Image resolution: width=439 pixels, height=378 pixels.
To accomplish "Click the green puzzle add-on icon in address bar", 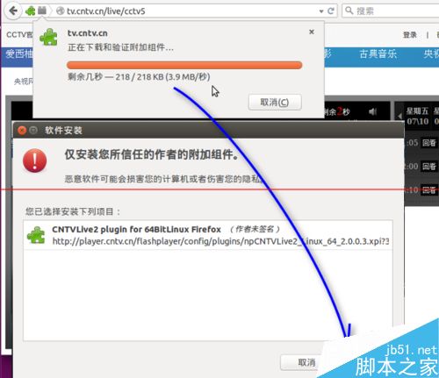I will click(31, 11).
